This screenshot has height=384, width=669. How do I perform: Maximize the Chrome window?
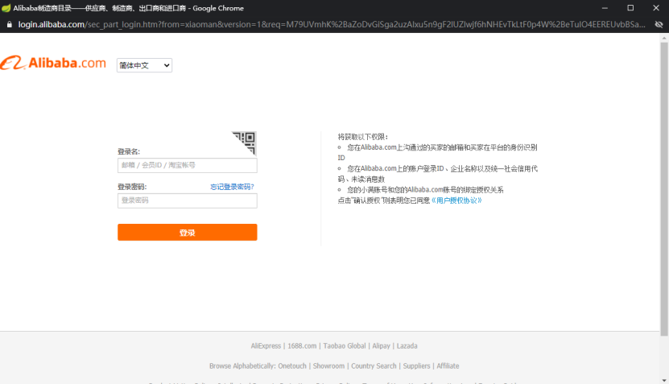(630, 8)
